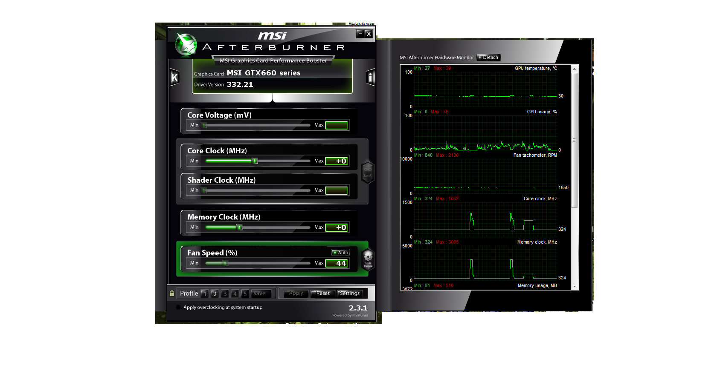714x365 pixels.
Task: Click the 'Profile' label
Action: pos(189,293)
